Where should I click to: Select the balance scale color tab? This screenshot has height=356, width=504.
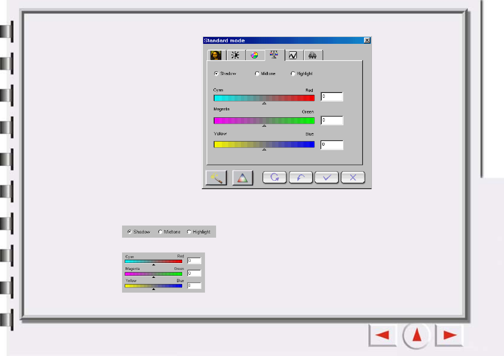[274, 54]
